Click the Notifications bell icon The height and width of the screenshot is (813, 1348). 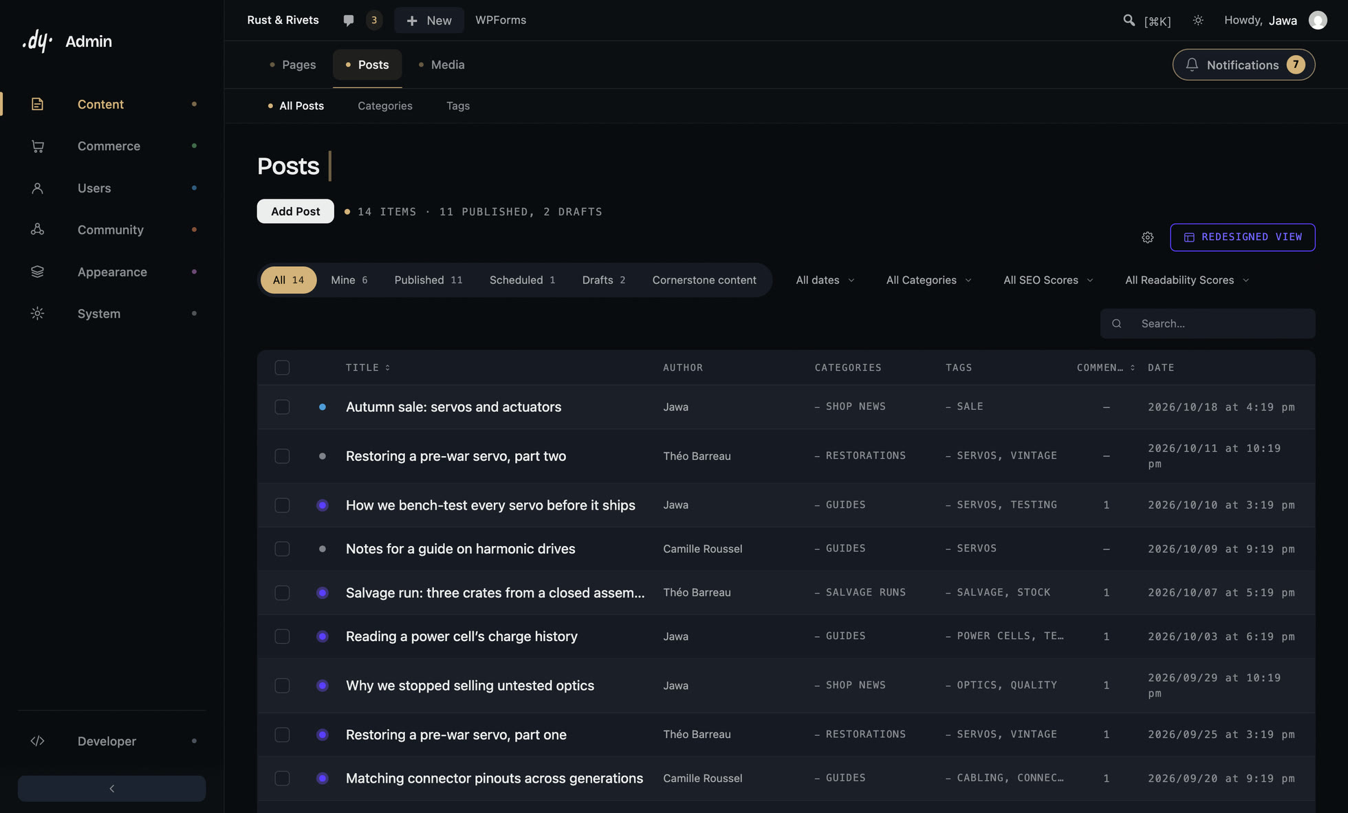point(1192,65)
